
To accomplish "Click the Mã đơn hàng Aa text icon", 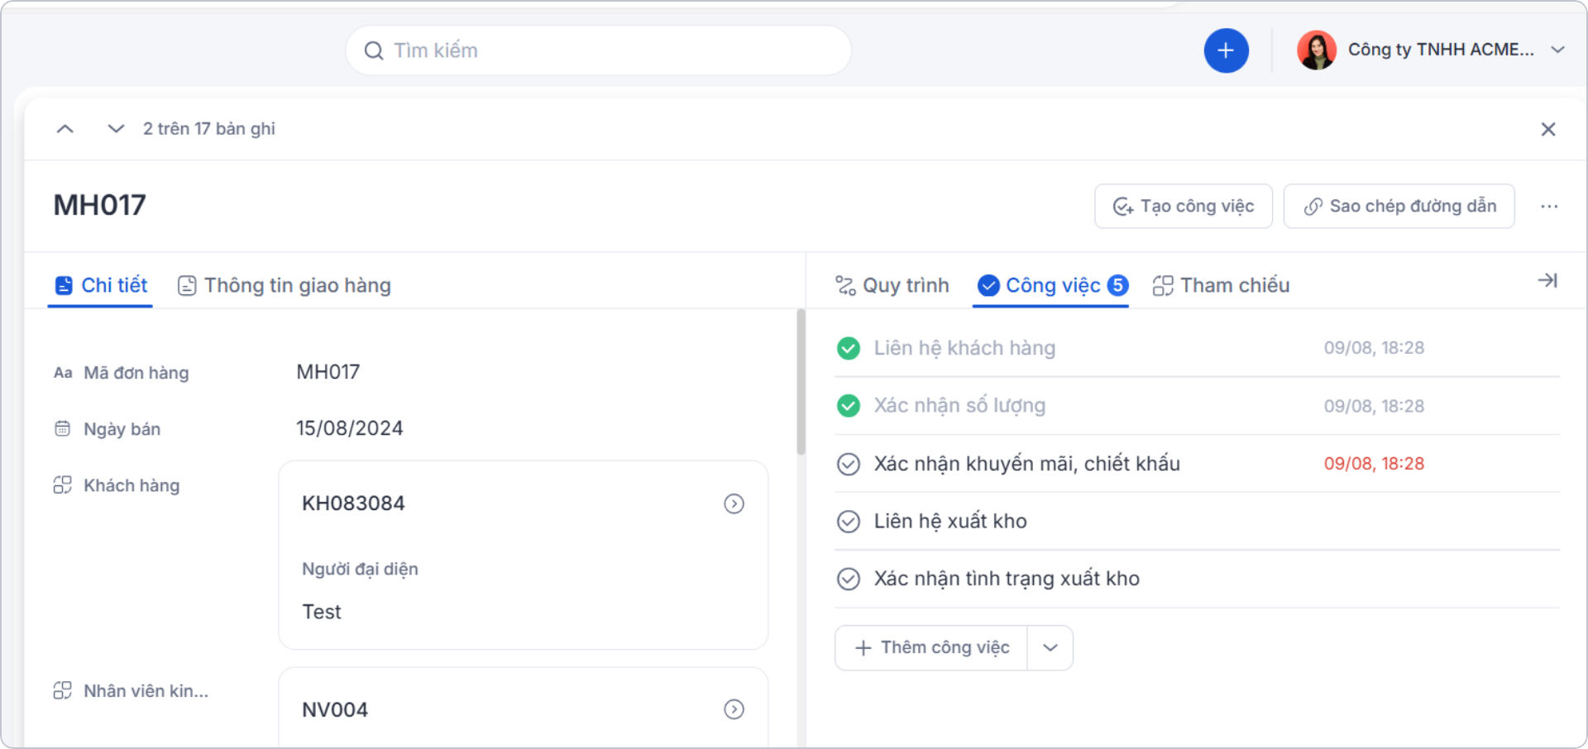I will [63, 373].
